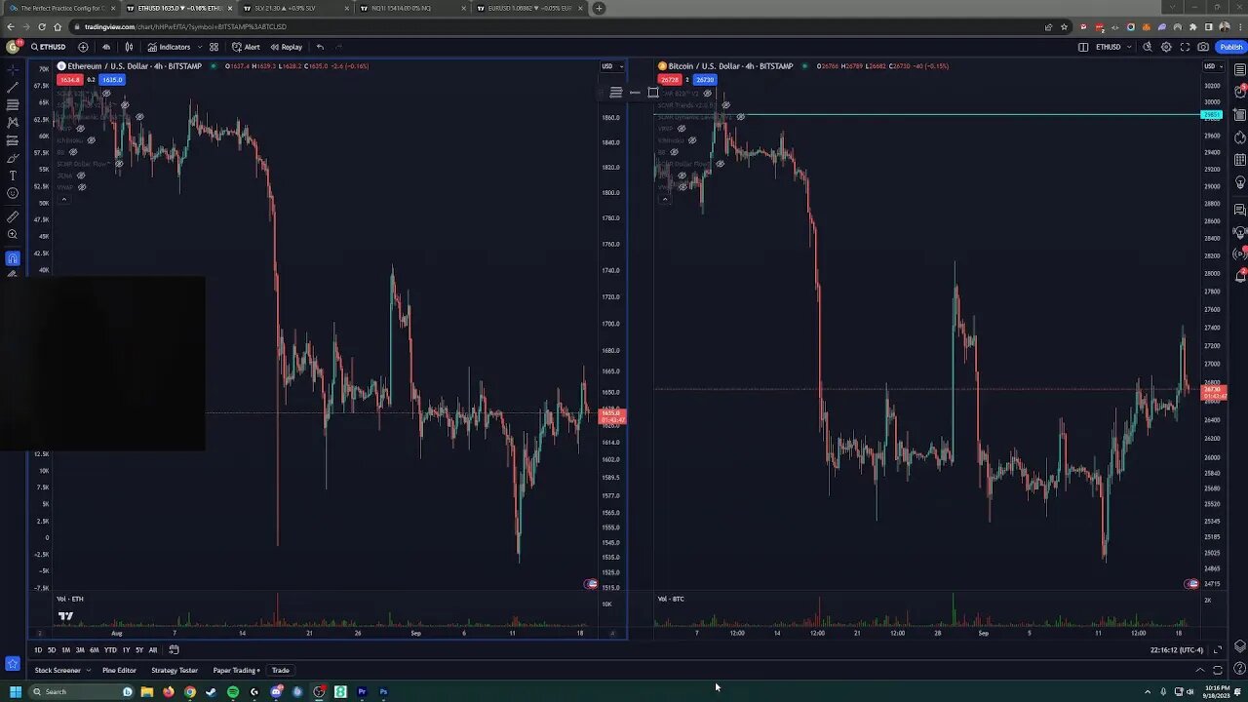Screen dimensions: 1248x702
Task: Open the Paper Trading tab
Action: (x=235, y=670)
